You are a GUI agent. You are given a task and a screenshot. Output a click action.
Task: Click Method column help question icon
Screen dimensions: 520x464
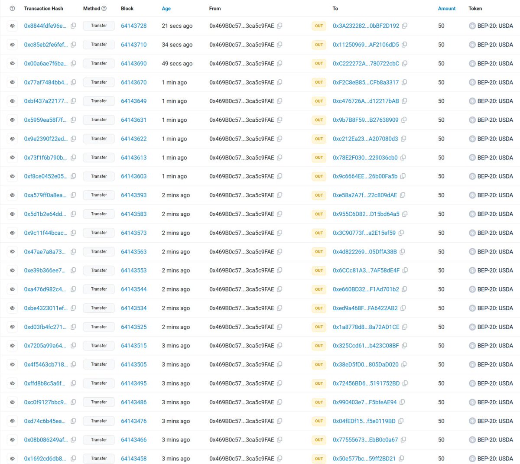pos(104,9)
